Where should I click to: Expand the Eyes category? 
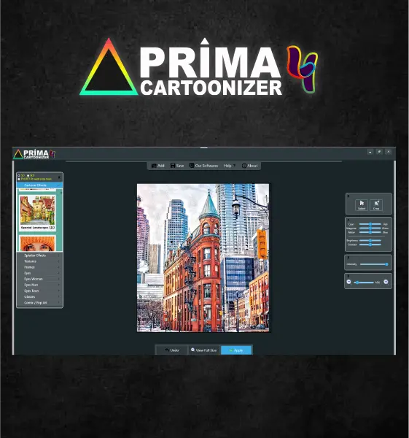tap(39, 273)
